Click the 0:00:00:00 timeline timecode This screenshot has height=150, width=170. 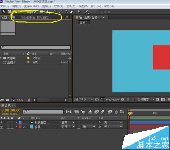[x=11, y=110]
